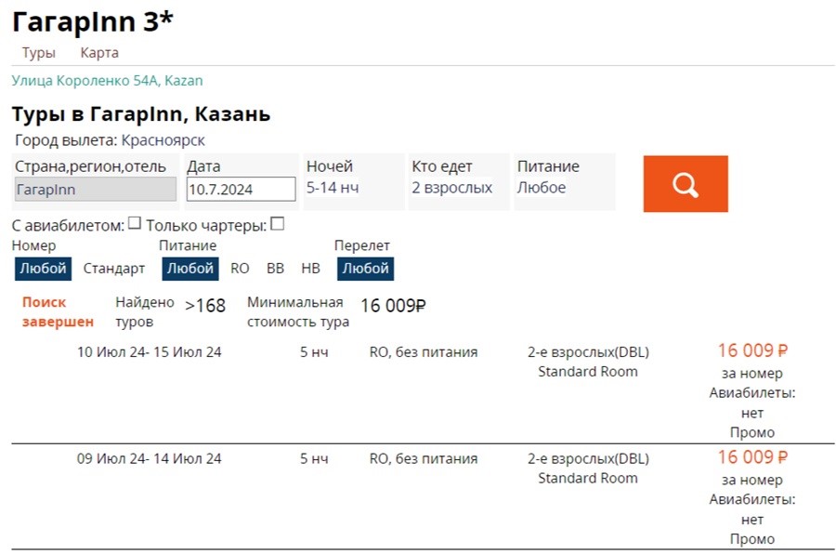Image resolution: width=836 pixels, height=554 pixels.
Task: Enable the 'С авиабилетом' checkbox
Action: [135, 224]
